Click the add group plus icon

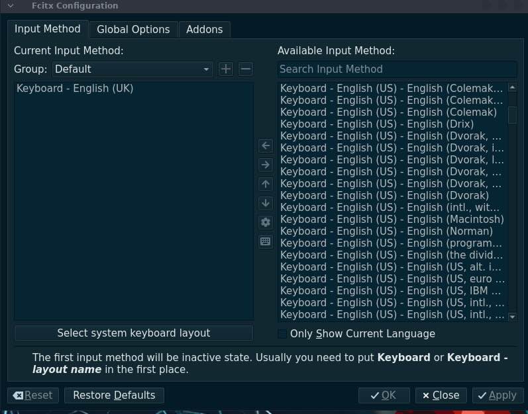click(226, 69)
